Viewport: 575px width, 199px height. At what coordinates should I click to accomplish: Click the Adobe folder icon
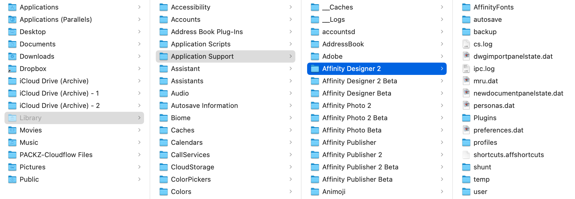click(x=315, y=56)
